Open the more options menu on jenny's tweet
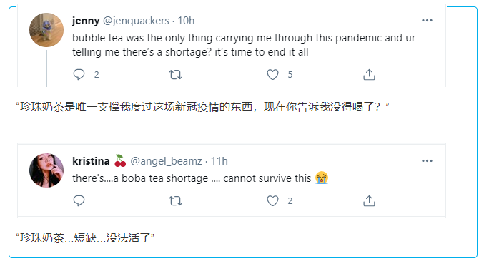 pyautogui.click(x=427, y=20)
